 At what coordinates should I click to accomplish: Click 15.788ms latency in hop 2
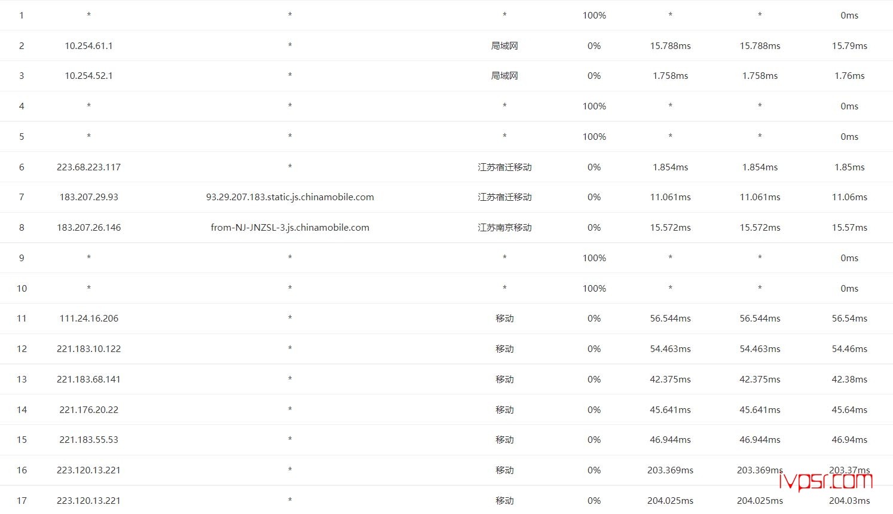pyautogui.click(x=670, y=46)
